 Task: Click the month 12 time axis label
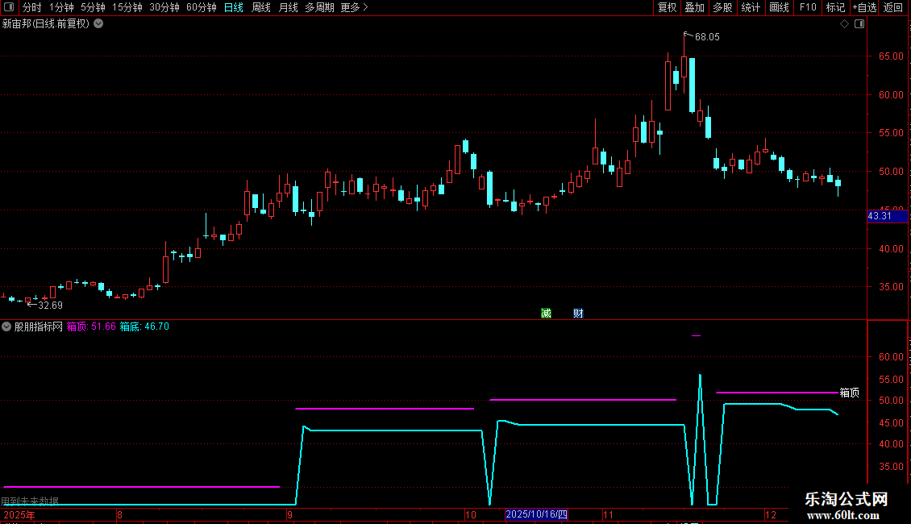click(771, 514)
